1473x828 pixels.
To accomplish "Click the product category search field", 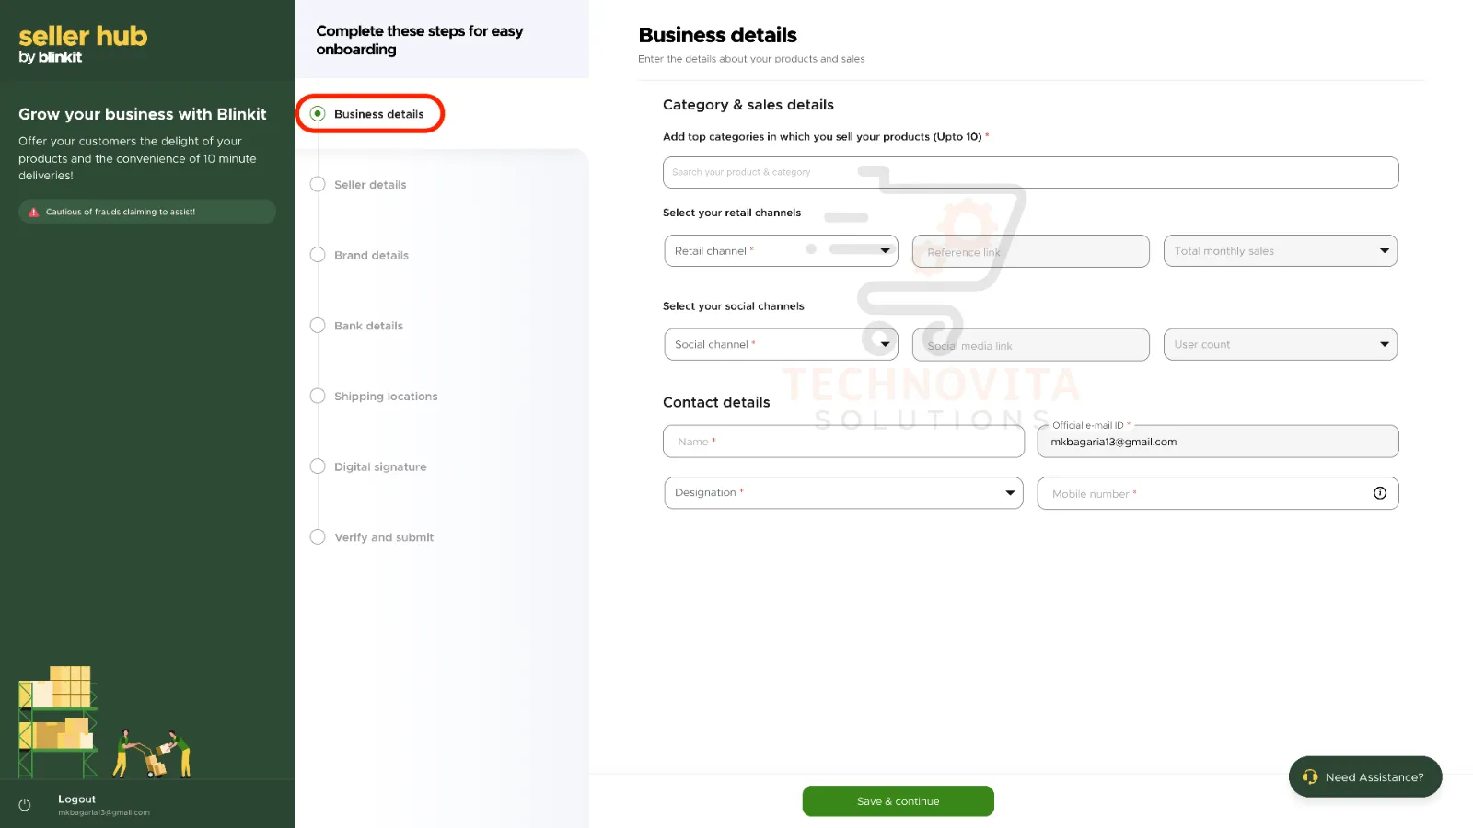I will point(1029,172).
